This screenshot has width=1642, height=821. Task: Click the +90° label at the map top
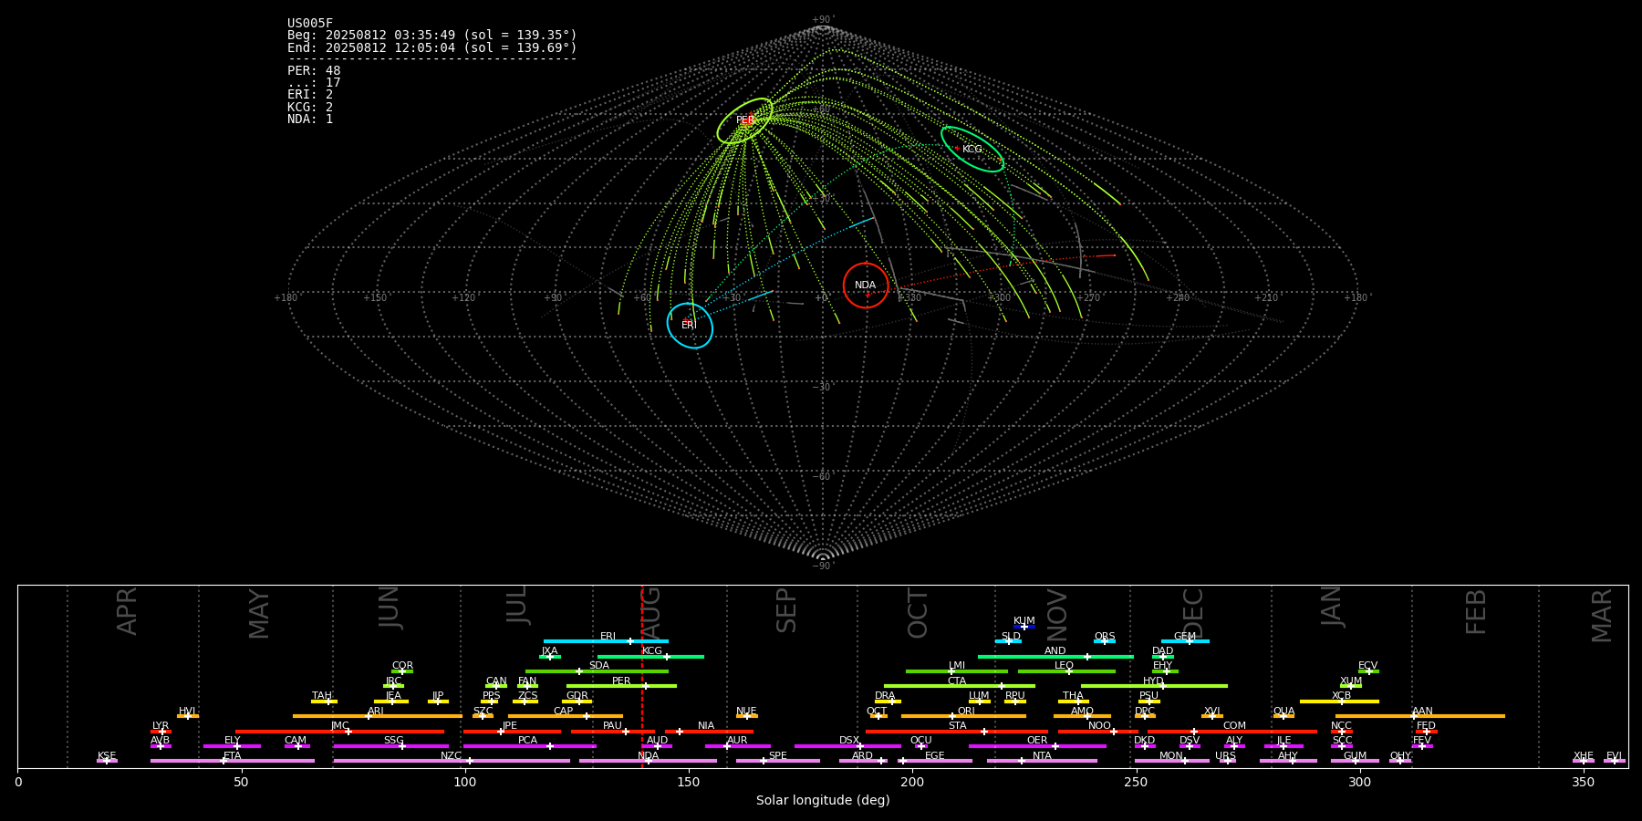tap(823, 20)
